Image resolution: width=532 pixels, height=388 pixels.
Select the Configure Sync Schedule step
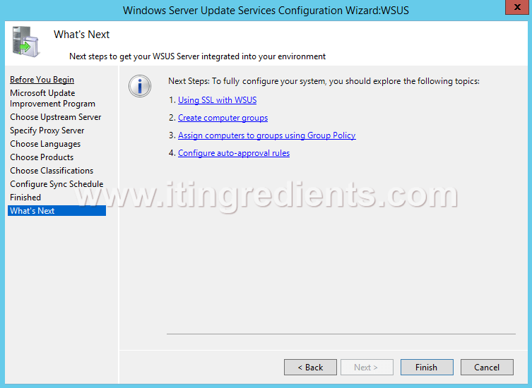[x=57, y=184]
